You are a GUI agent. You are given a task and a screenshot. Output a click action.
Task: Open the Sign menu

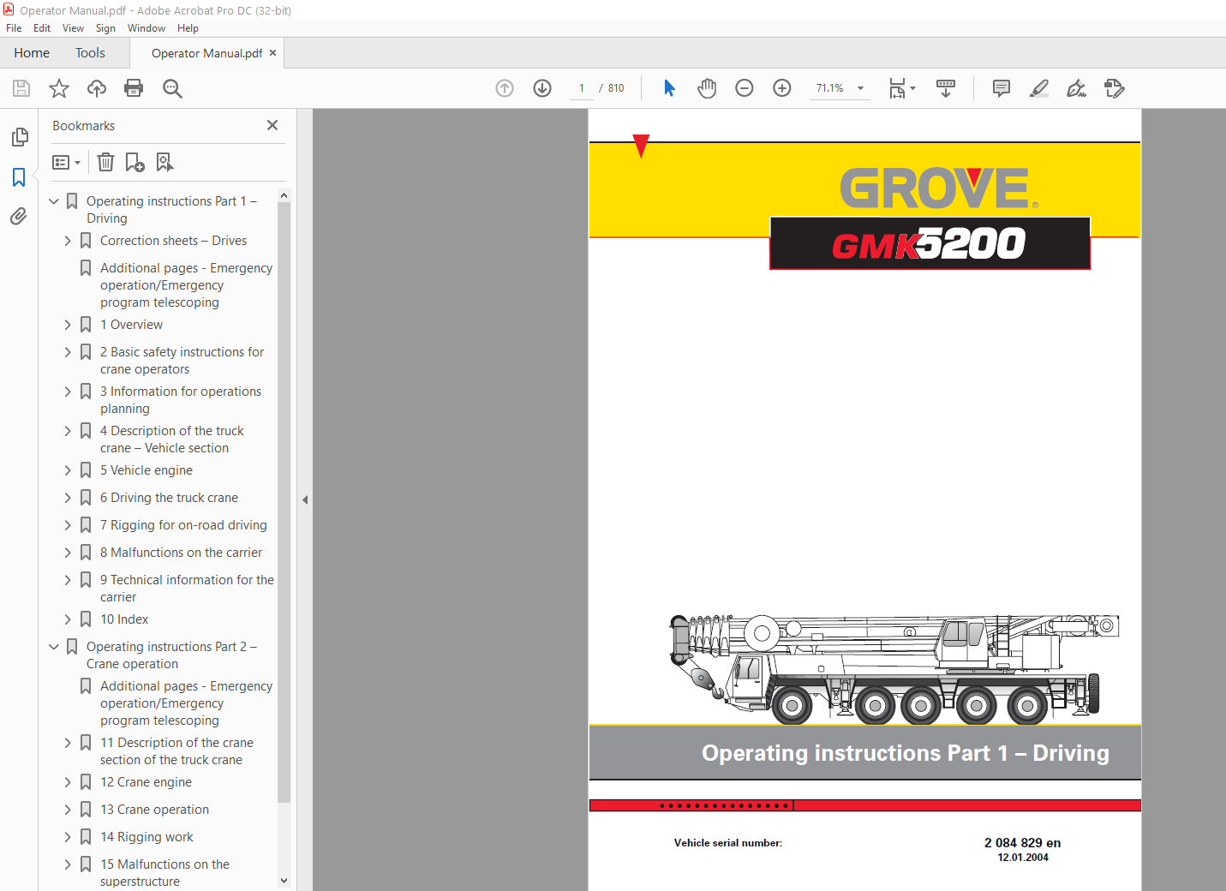click(105, 28)
